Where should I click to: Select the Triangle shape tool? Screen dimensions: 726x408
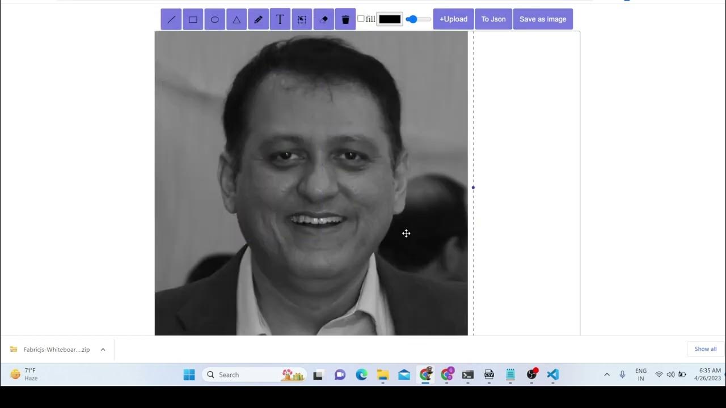pyautogui.click(x=237, y=19)
